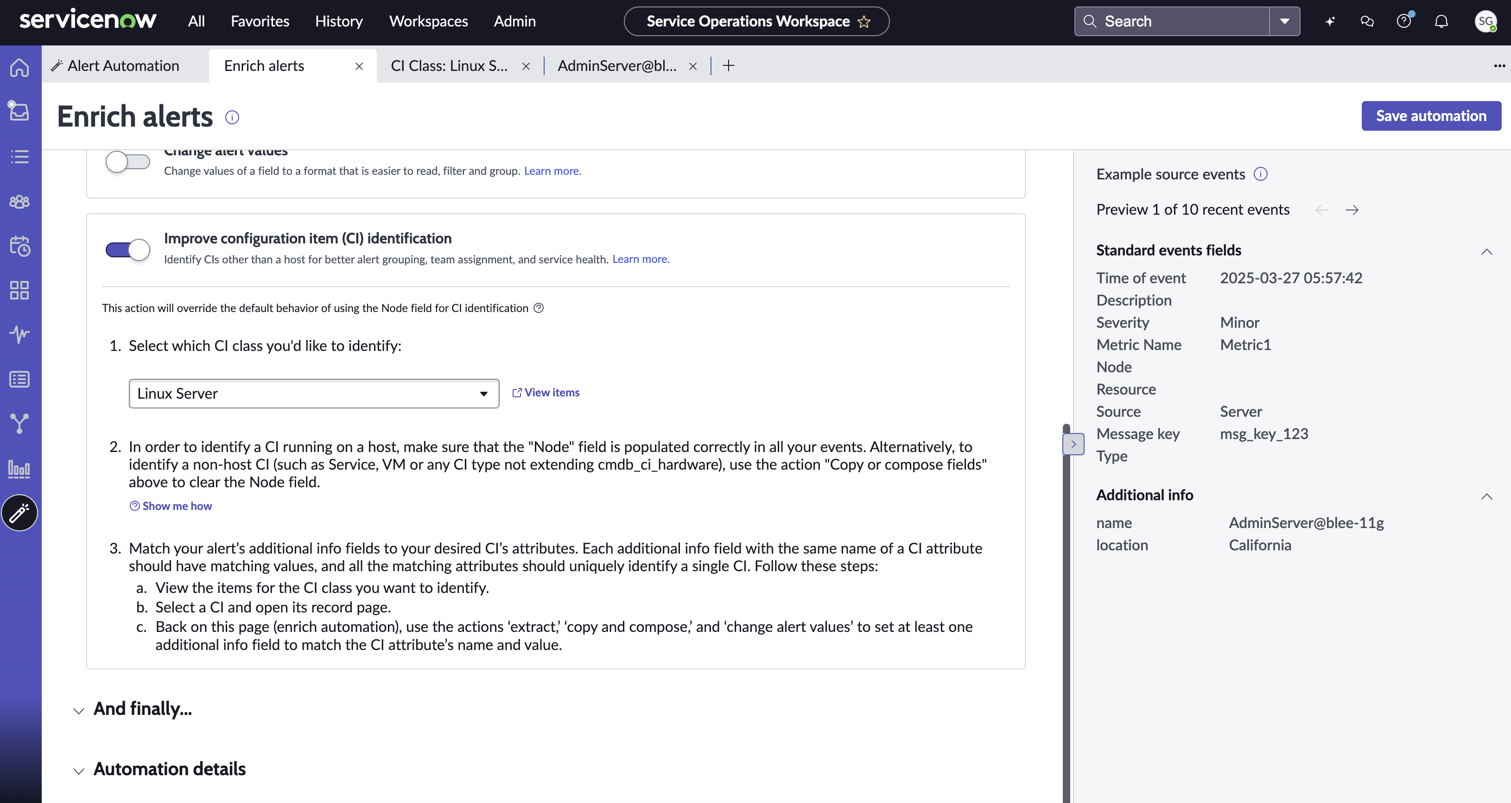Viewport: 1511px width, 803px height.
Task: Open the Workspaces menu
Action: pyautogui.click(x=429, y=22)
